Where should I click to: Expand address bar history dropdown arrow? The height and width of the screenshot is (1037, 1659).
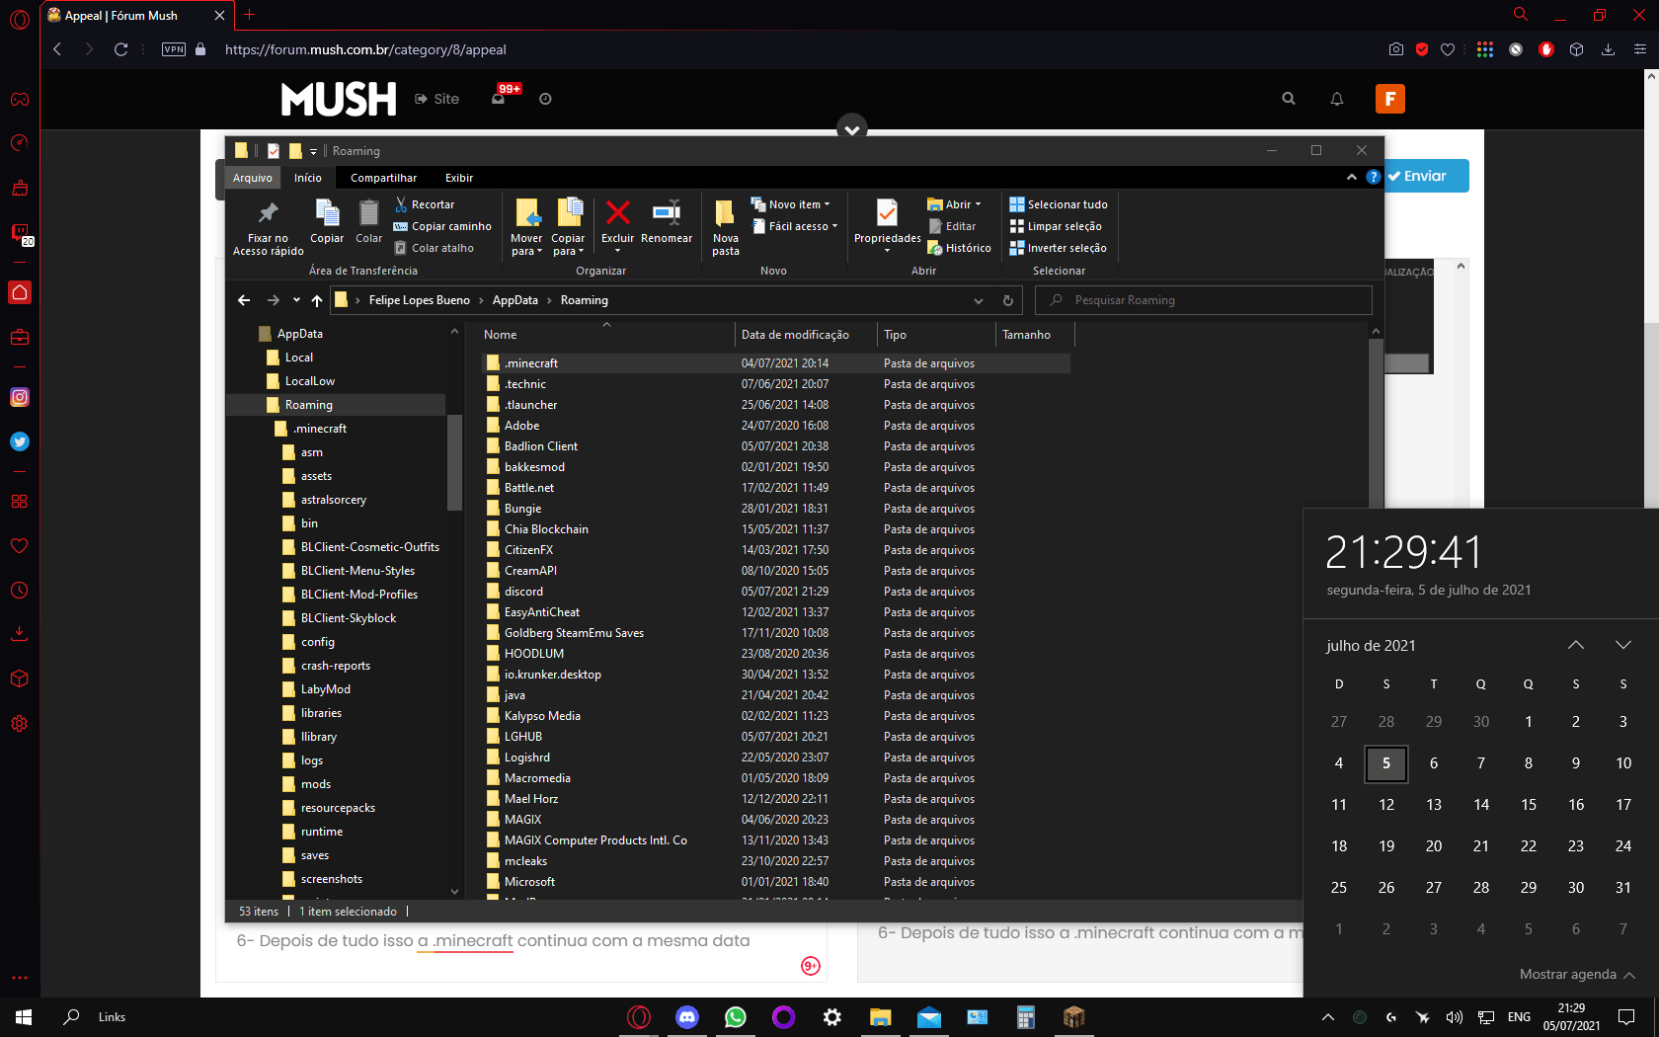click(x=979, y=300)
